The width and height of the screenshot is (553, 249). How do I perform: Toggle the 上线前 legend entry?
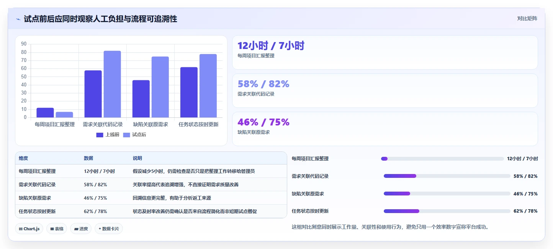[108, 135]
